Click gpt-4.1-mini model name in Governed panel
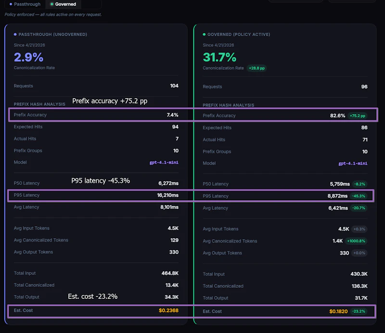The width and height of the screenshot is (385, 333). (353, 163)
